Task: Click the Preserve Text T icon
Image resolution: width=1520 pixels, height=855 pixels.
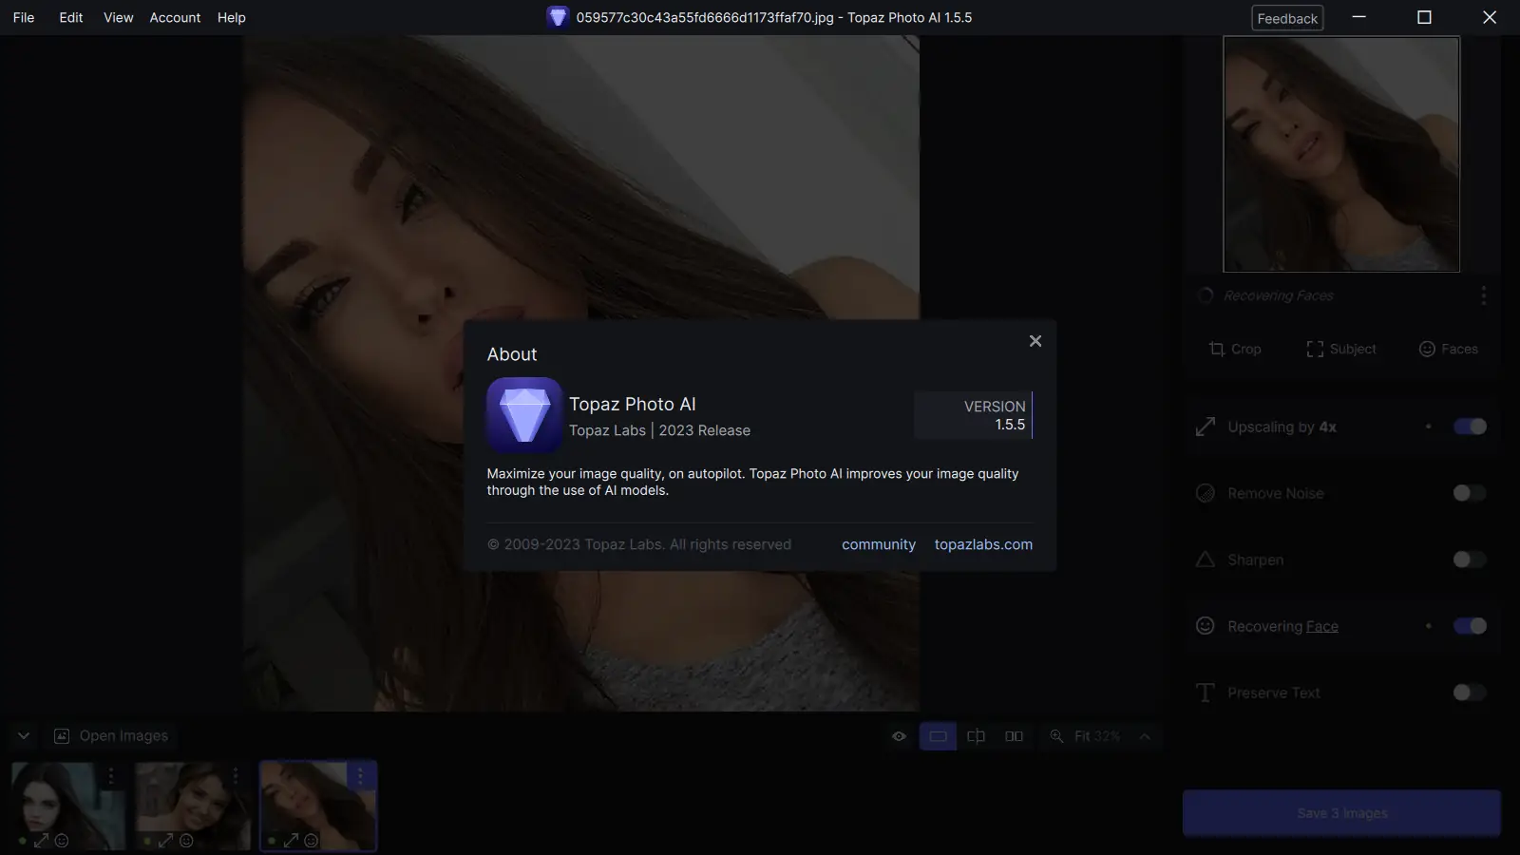Action: click(1206, 693)
